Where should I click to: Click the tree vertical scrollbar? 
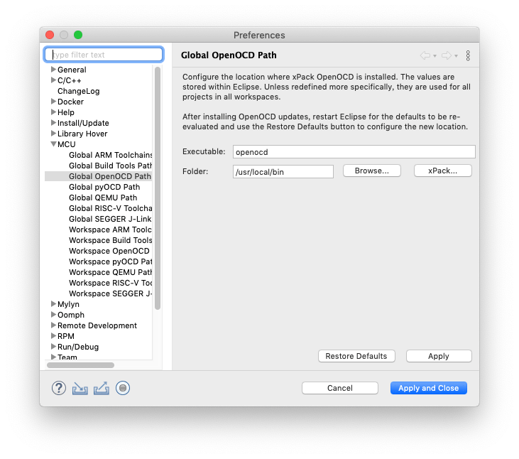coord(158,188)
